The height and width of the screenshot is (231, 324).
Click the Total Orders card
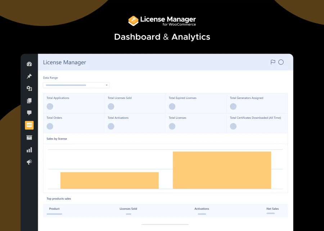coord(73,123)
